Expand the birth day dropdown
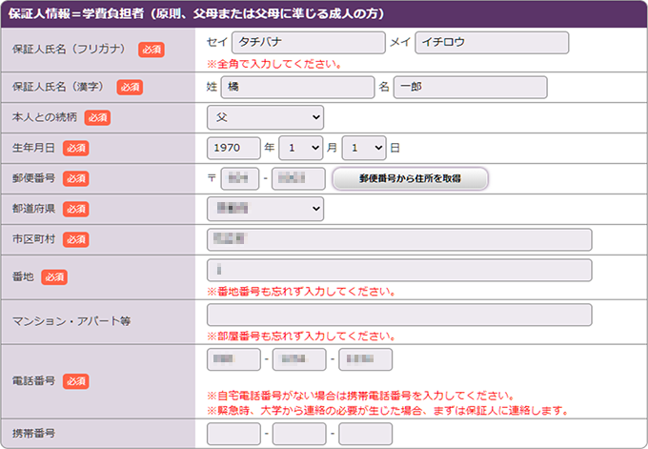This screenshot has width=648, height=449. click(365, 148)
